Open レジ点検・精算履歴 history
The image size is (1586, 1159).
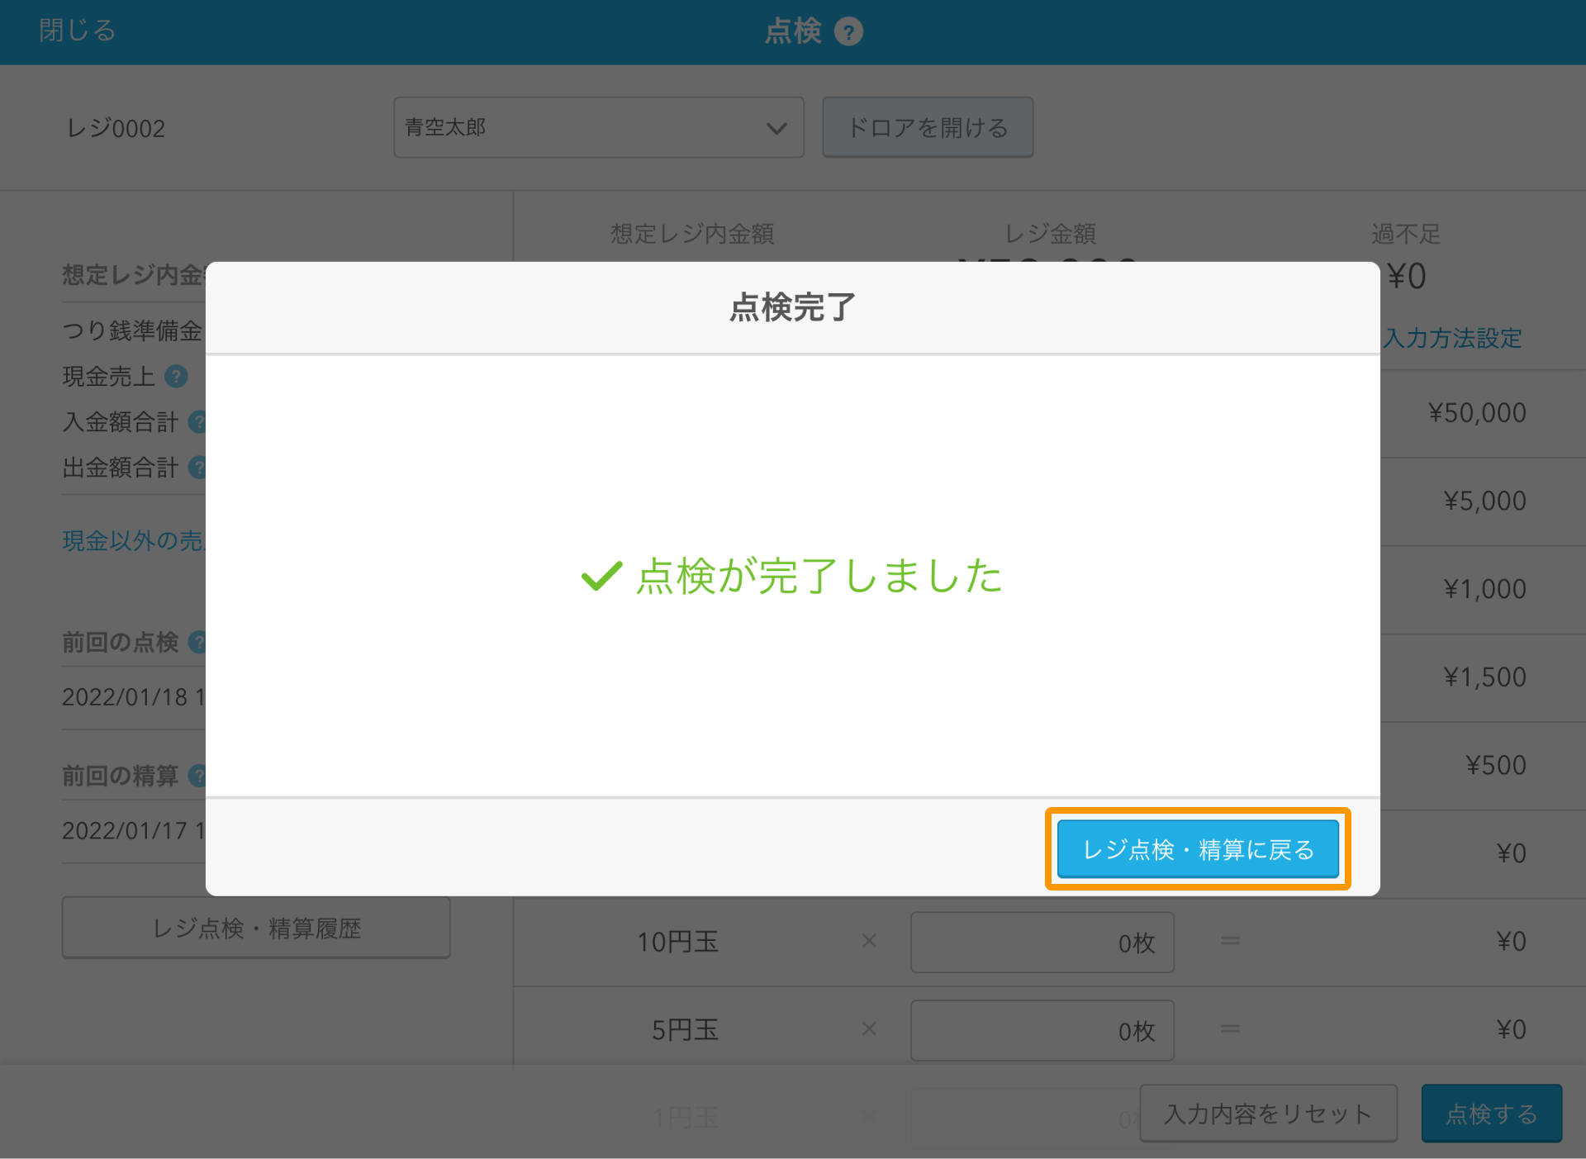(x=256, y=928)
